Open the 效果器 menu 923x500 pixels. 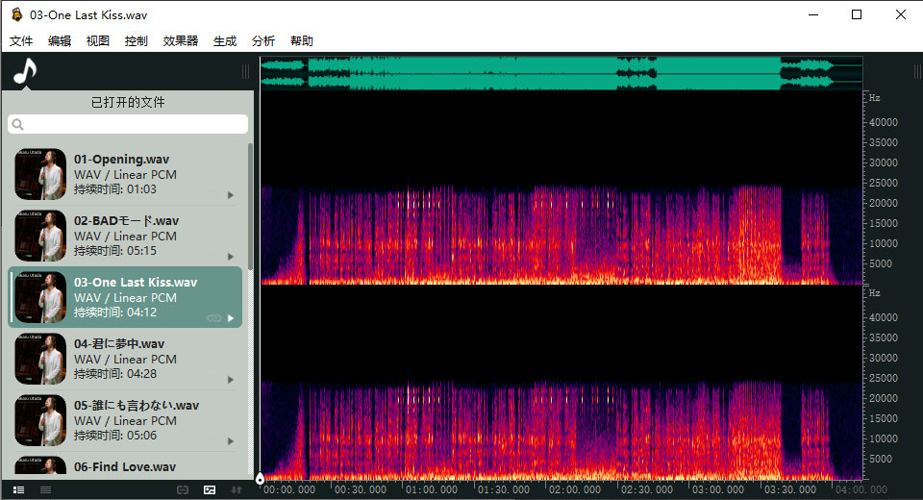click(181, 41)
